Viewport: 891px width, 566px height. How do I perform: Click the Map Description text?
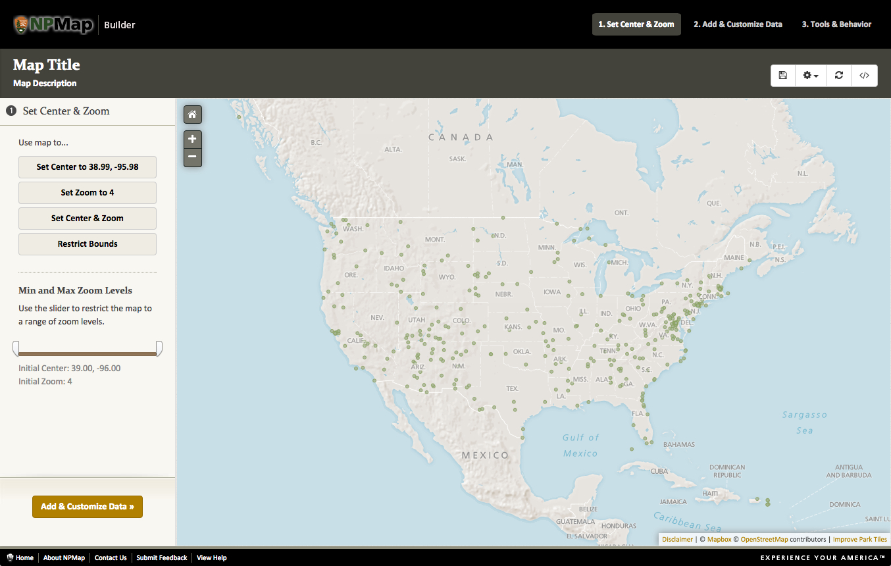click(45, 84)
